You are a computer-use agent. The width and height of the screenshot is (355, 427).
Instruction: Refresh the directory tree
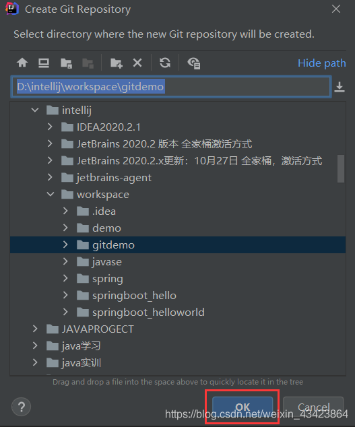tap(165, 63)
